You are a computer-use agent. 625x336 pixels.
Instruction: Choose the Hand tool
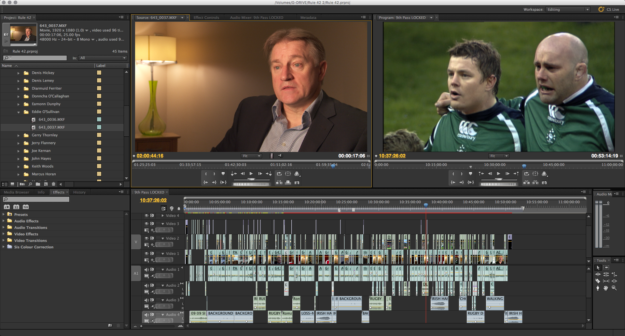[x=606, y=288]
